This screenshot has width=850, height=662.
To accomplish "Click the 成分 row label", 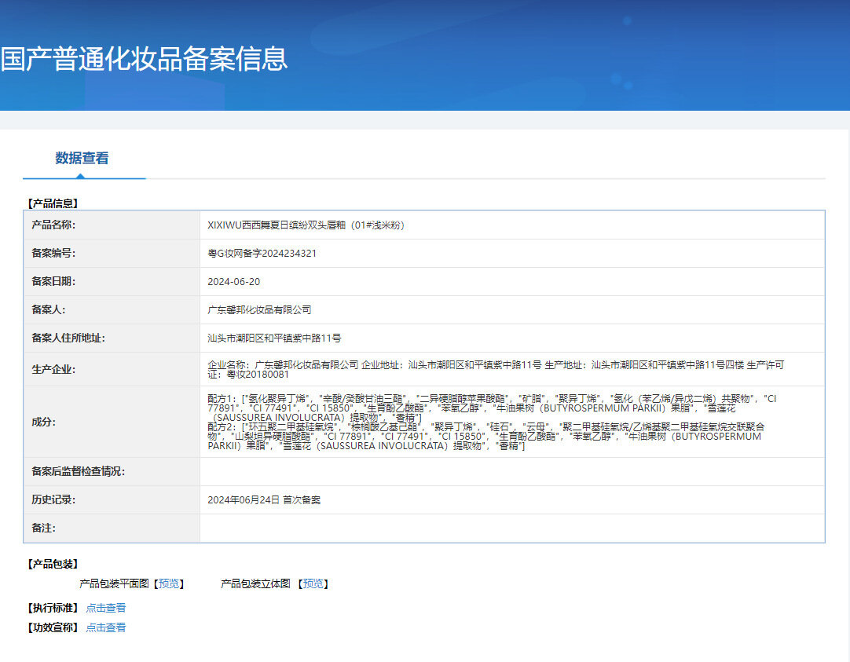I will point(43,422).
